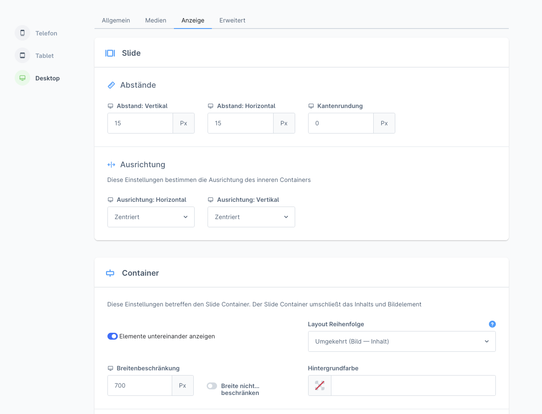Click the Px unit button for Kantenrundung
Screen dimensions: 542x414
[384, 123]
